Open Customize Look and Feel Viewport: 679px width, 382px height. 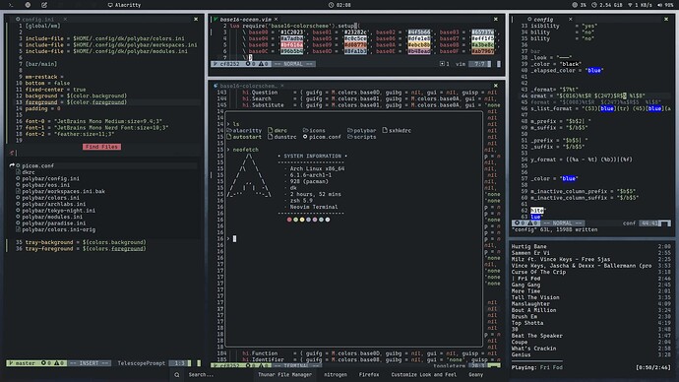click(x=423, y=375)
